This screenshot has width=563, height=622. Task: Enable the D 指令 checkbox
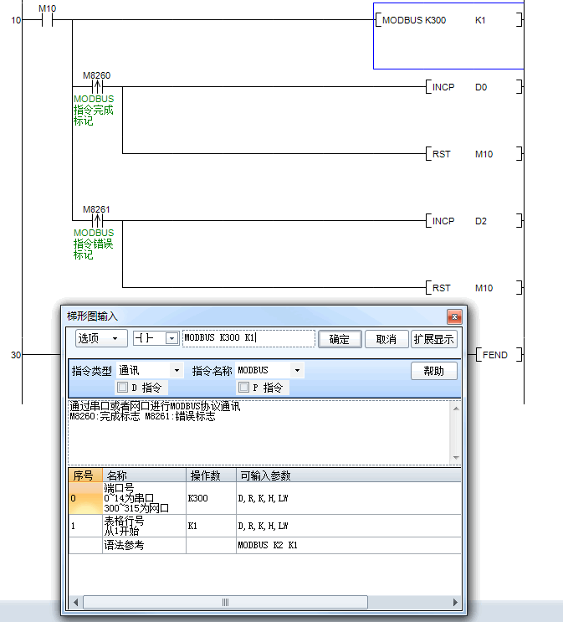point(122,387)
